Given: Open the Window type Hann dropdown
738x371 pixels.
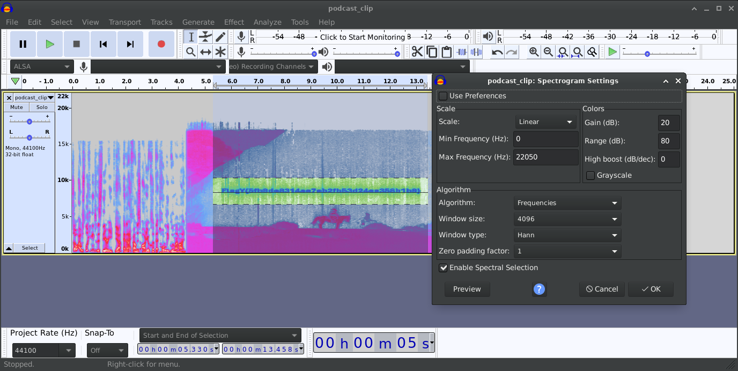Looking at the screenshot, I should click(567, 235).
